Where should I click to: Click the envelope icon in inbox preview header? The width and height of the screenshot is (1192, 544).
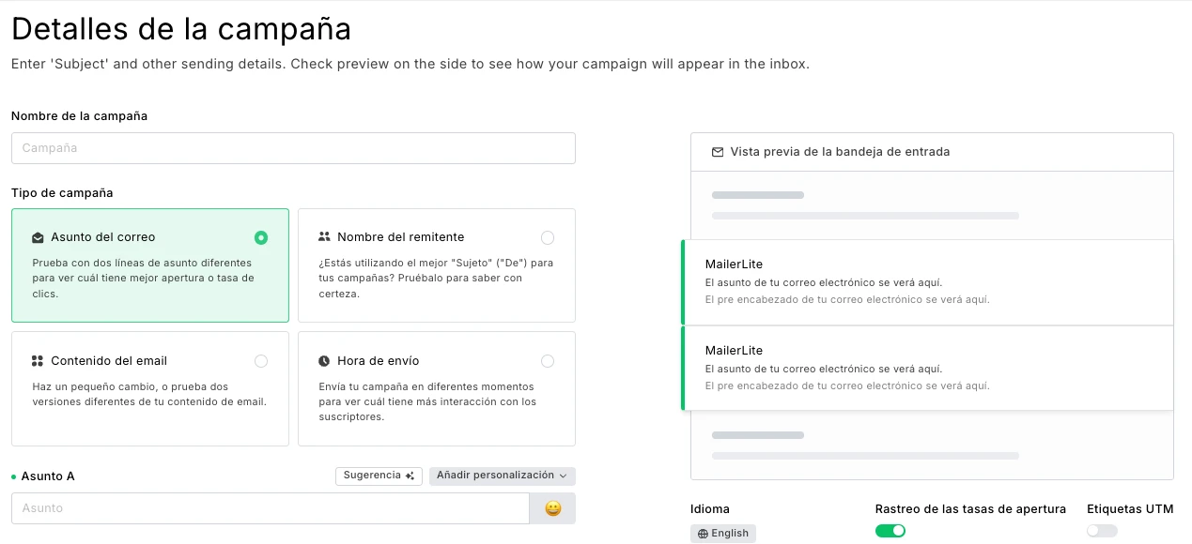coord(718,152)
